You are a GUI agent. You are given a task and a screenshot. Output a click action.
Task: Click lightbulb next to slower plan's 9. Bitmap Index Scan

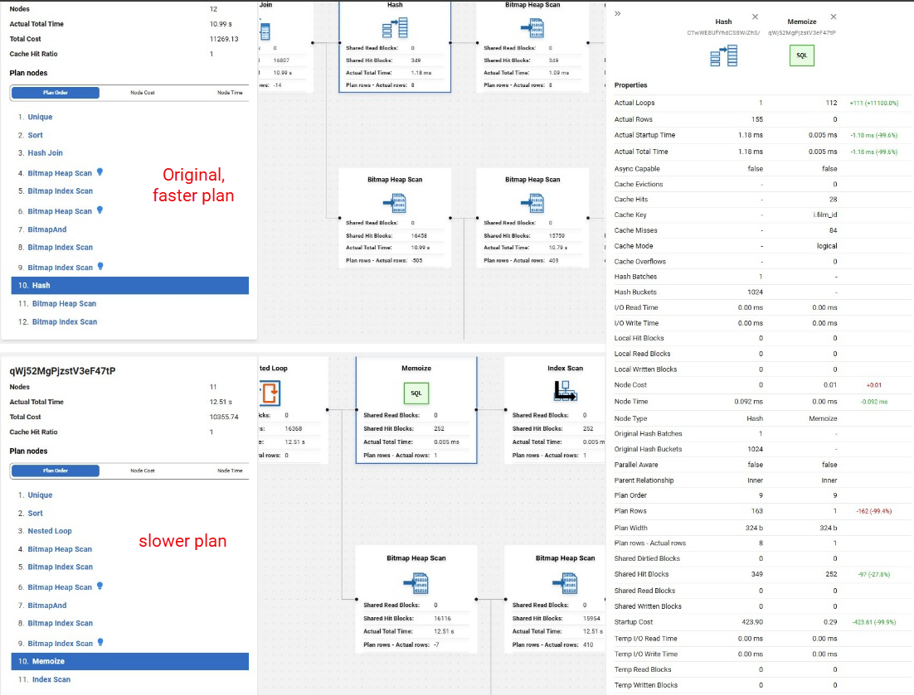(x=100, y=642)
